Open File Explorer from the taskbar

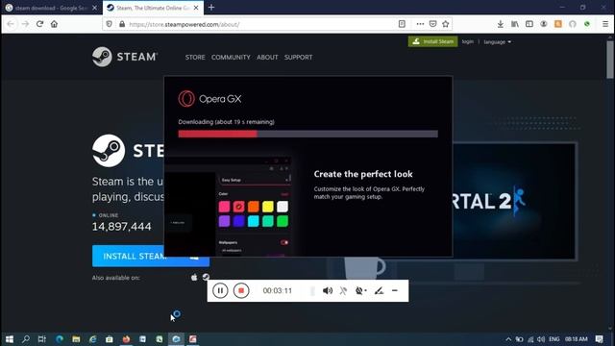pos(76,339)
